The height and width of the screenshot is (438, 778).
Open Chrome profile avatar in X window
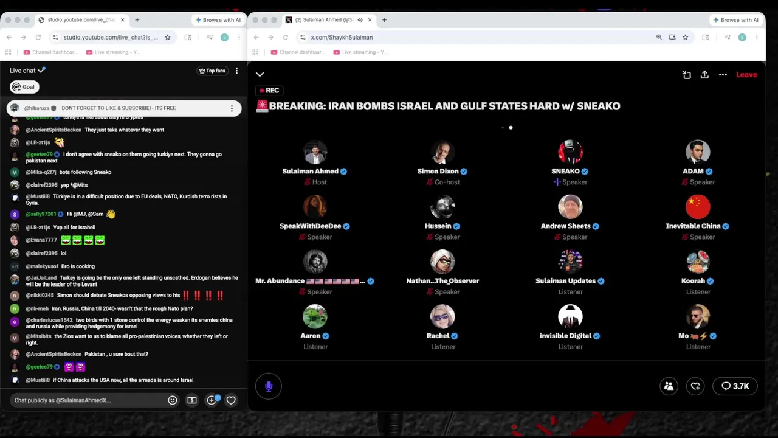click(x=742, y=38)
